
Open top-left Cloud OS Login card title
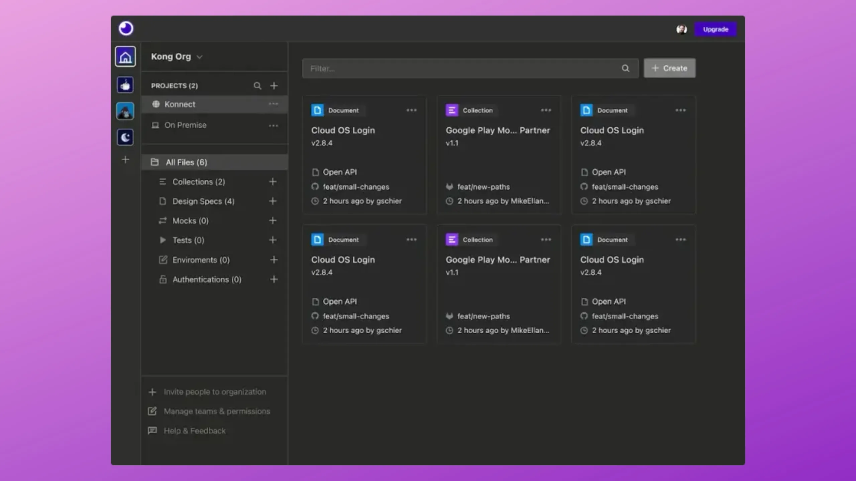coord(343,130)
